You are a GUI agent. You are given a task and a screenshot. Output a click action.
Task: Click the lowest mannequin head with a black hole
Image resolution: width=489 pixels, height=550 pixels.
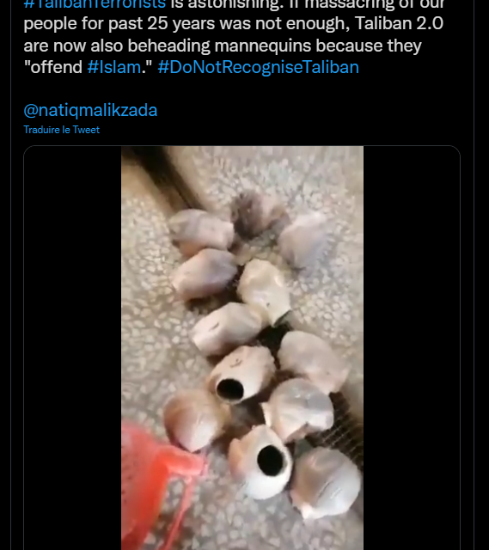(260, 461)
